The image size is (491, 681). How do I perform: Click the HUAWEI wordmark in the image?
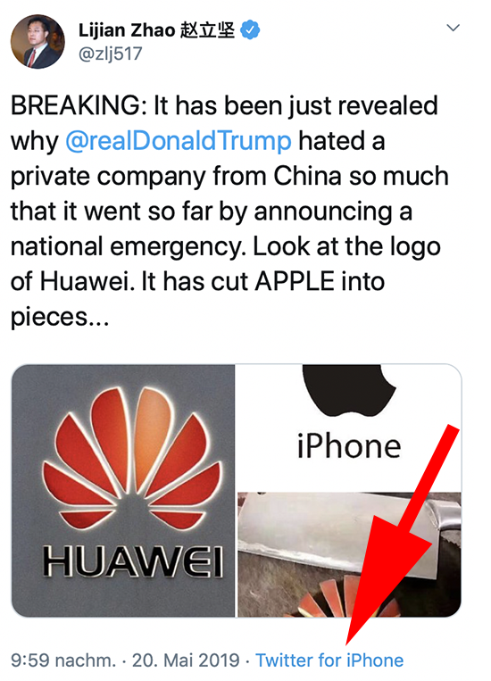point(133,561)
